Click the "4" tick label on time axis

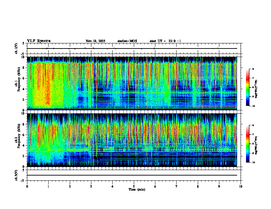113,186
